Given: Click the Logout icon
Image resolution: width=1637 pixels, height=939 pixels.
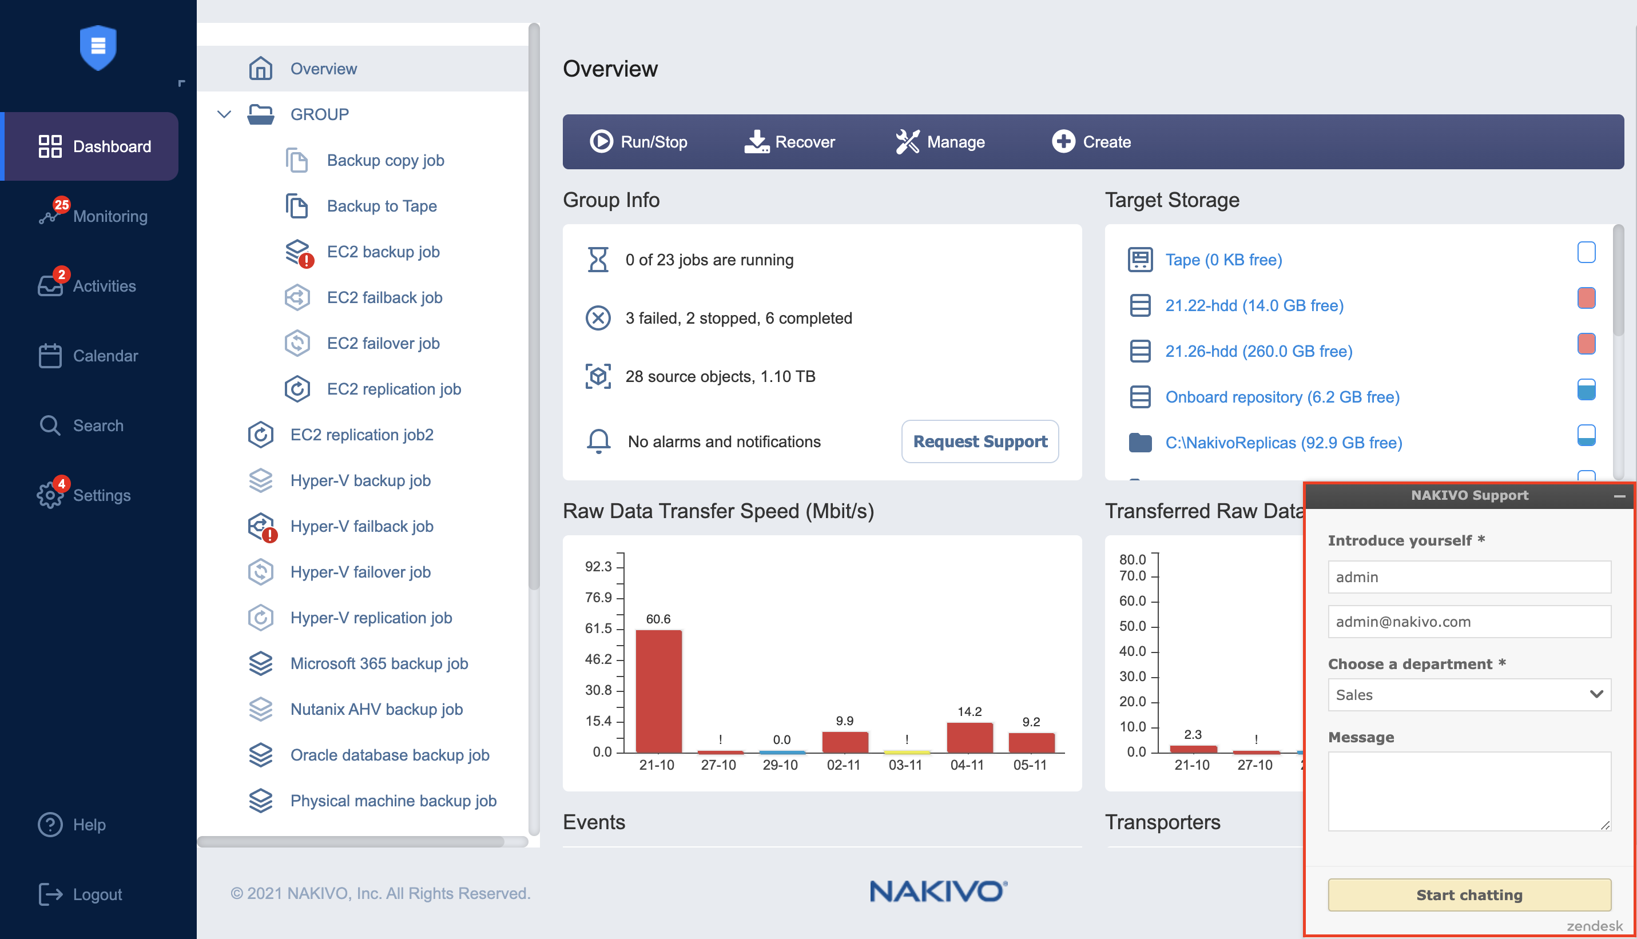Looking at the screenshot, I should point(50,894).
